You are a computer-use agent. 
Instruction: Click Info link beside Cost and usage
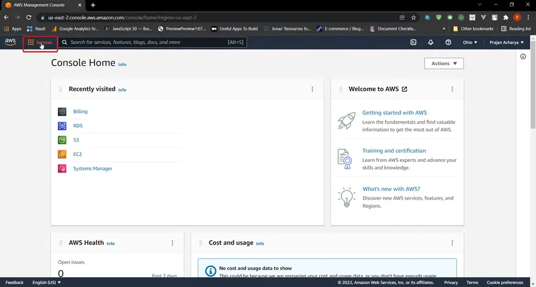coord(260,244)
